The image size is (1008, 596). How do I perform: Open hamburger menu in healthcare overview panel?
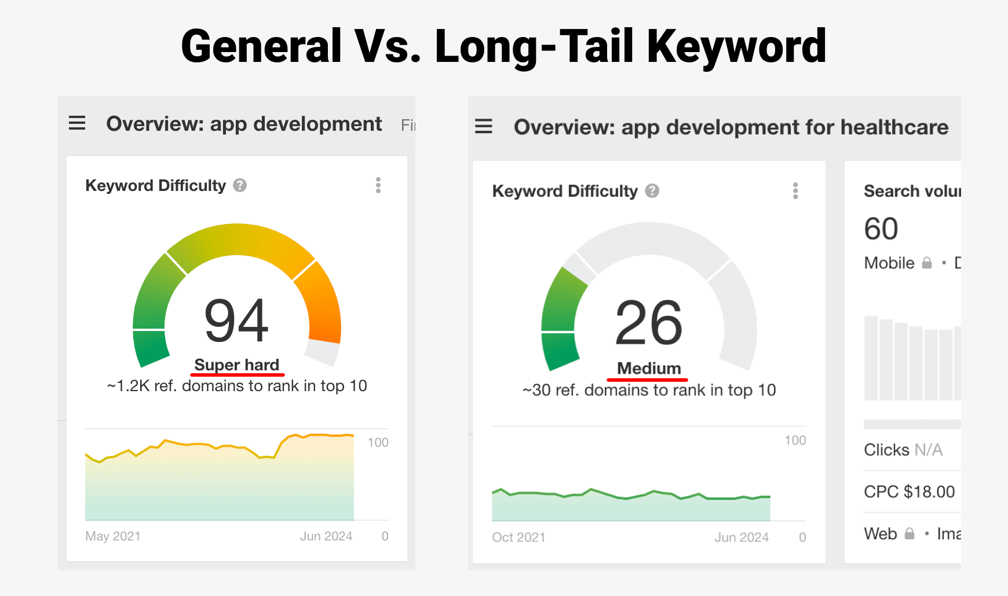point(484,126)
